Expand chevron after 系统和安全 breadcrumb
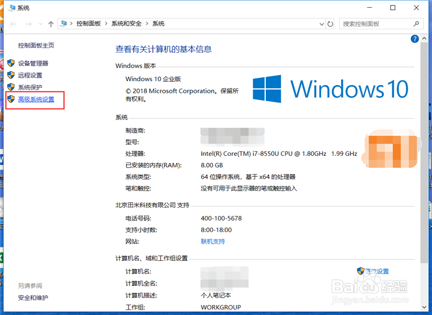 coord(147,24)
